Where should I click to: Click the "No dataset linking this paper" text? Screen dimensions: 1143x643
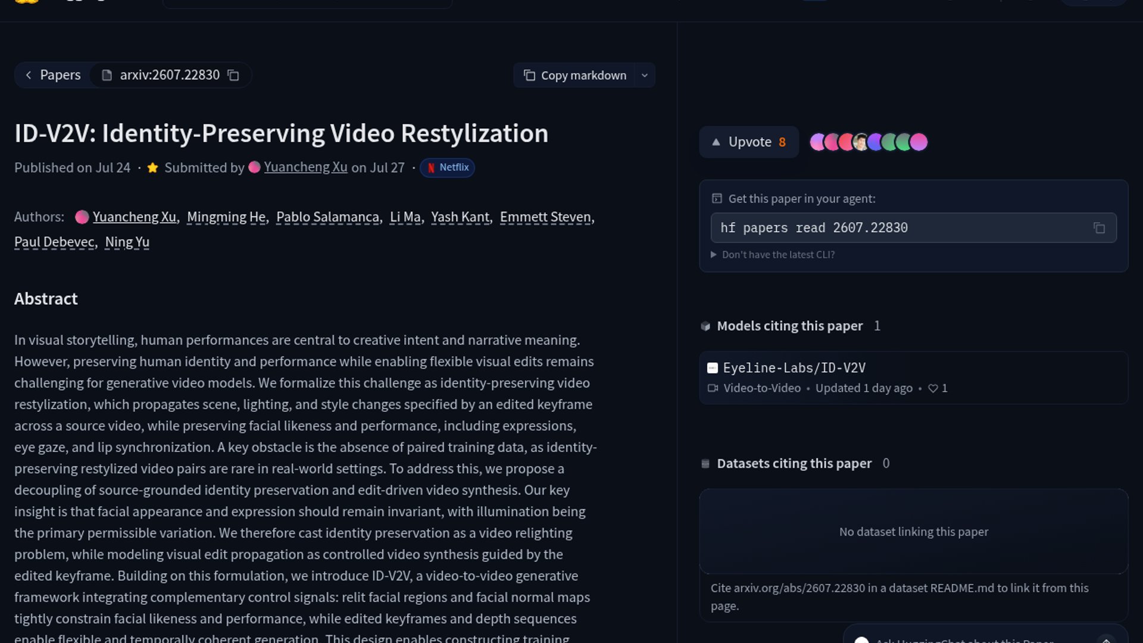click(913, 532)
